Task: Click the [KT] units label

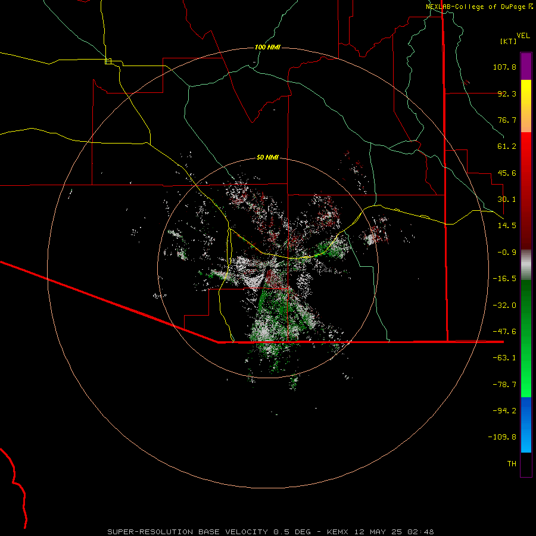Action: point(509,41)
